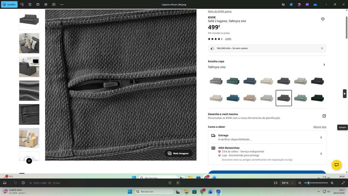Select the sofa with cushions thumbnail
The width and height of the screenshot is (348, 196).
29,43
